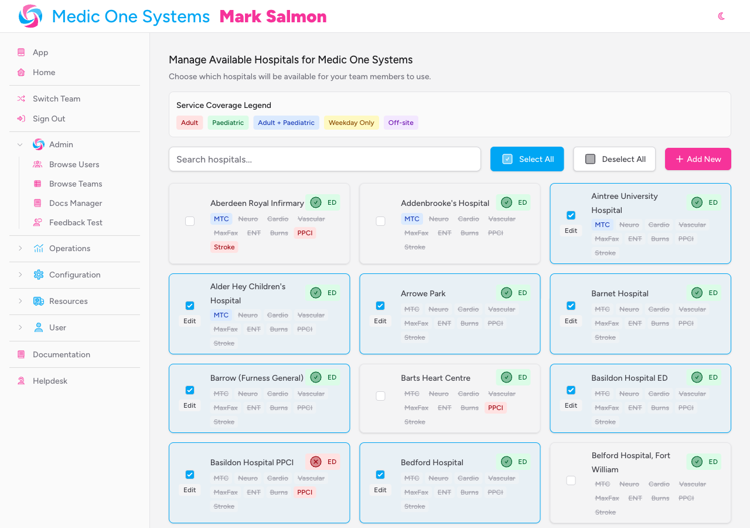This screenshot has height=528, width=750.
Task: Toggle dark mode with the moon icon
Action: pos(721,16)
